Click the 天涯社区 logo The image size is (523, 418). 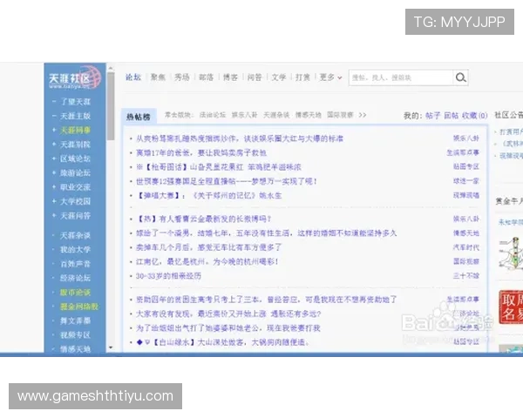[75, 77]
